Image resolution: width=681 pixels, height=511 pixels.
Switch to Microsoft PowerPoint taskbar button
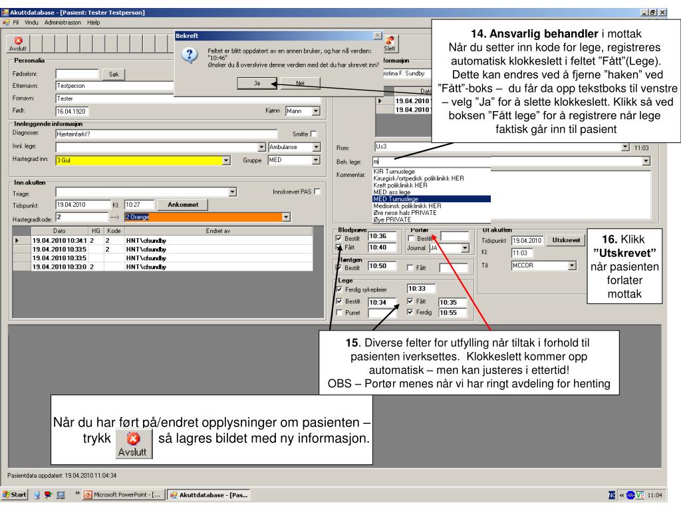click(122, 494)
